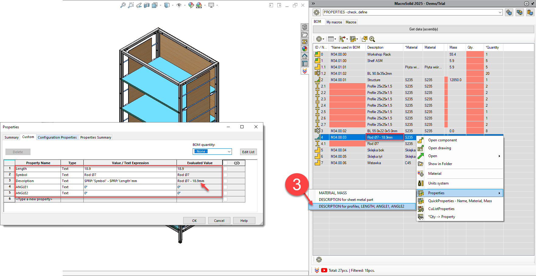Expand the table columns dropdown in BOM toolbar
The image size is (536, 276).
coord(335,39)
